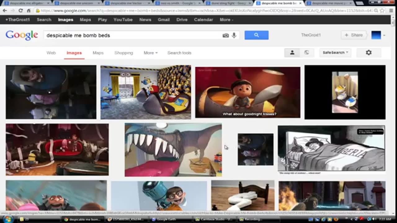Bookmark this page with the star icon
Image resolution: width=397 pixels, height=223 pixels.
[x=382, y=11]
